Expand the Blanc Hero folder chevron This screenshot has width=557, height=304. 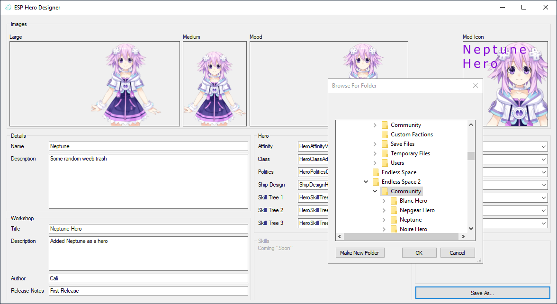(x=384, y=201)
